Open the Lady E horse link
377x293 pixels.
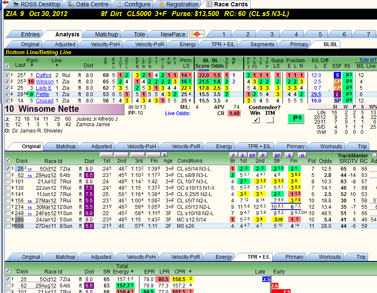[44, 88]
